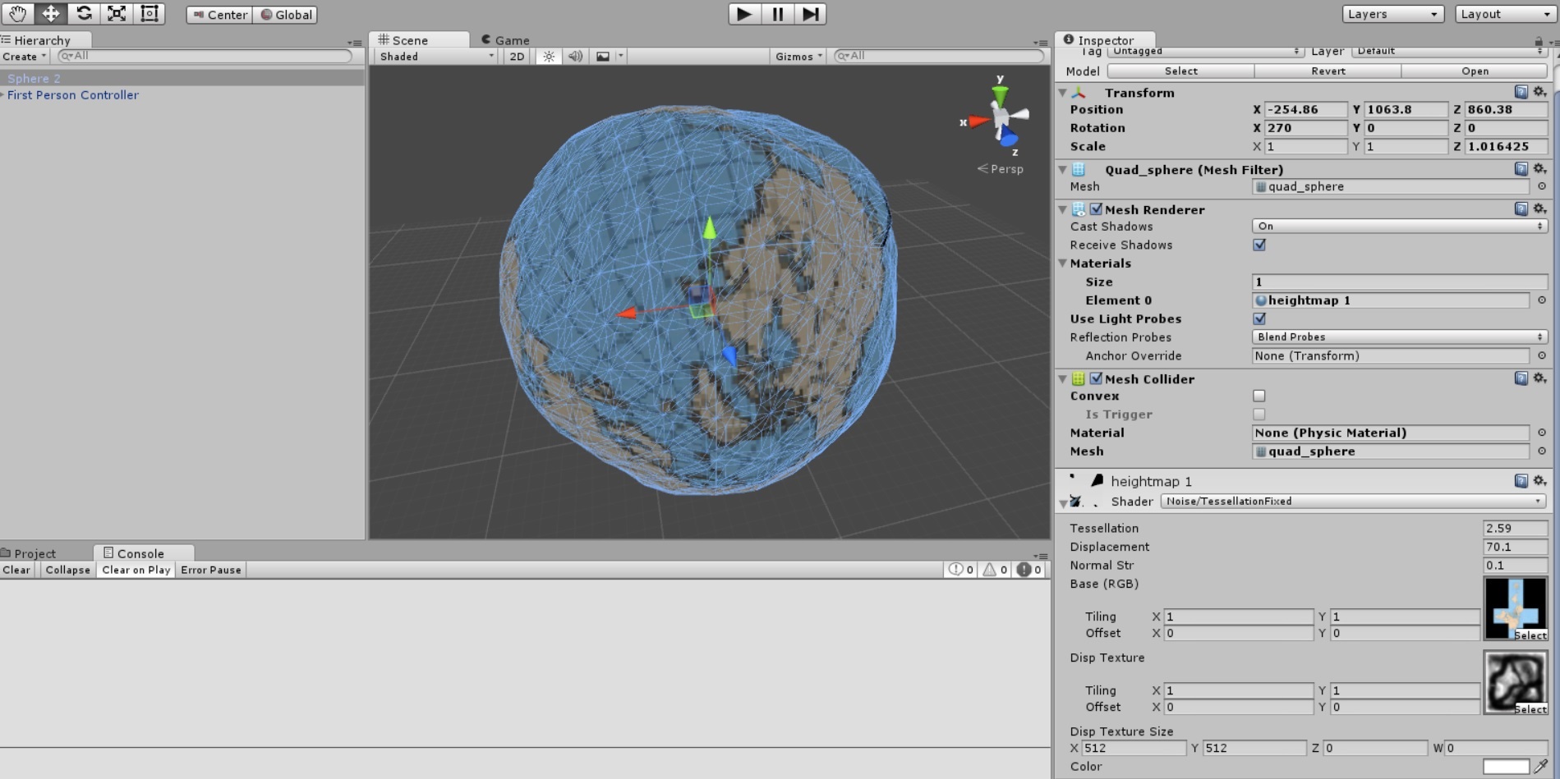
Task: Click the Step frame button
Action: [810, 14]
